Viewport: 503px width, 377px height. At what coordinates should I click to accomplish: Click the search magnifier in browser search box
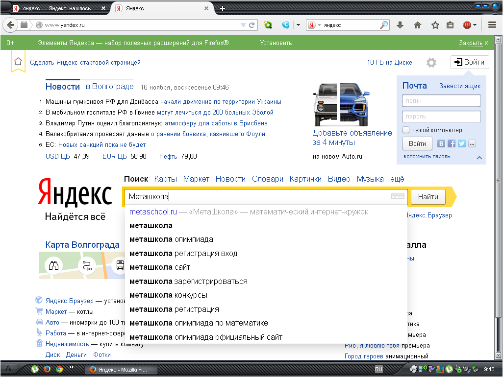coord(384,24)
